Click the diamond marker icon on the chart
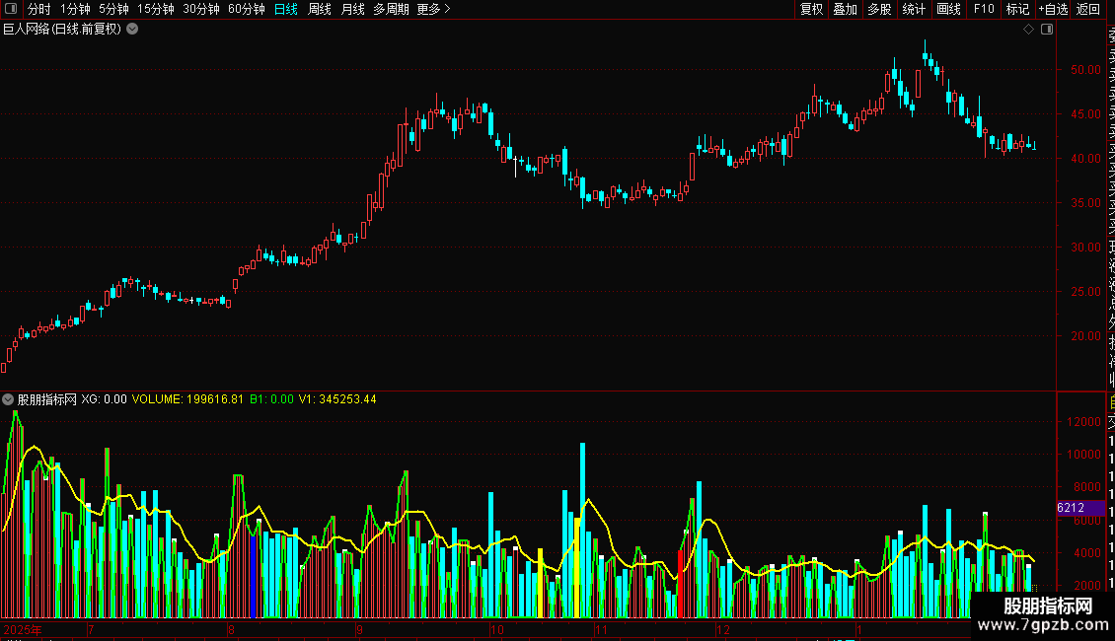The image size is (1115, 641). click(1028, 30)
